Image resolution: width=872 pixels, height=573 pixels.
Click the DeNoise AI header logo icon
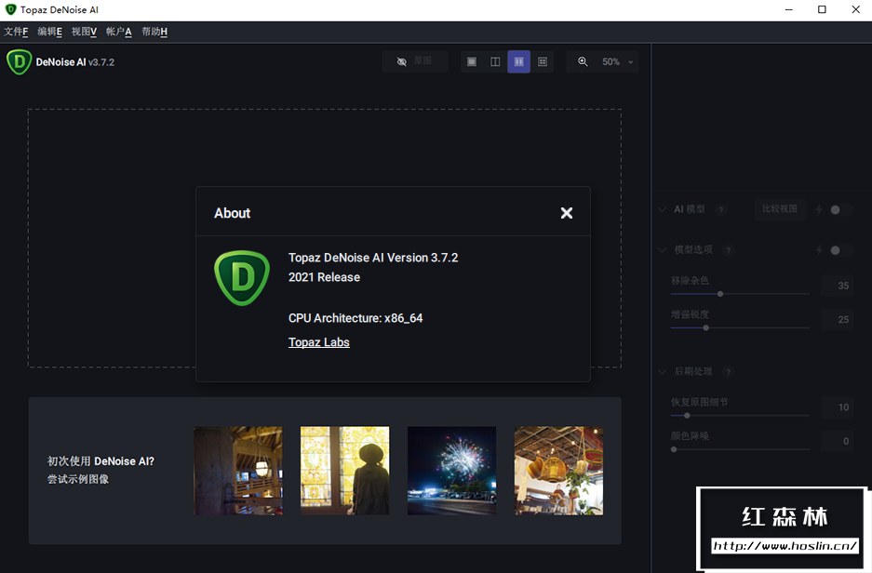pyautogui.click(x=19, y=61)
